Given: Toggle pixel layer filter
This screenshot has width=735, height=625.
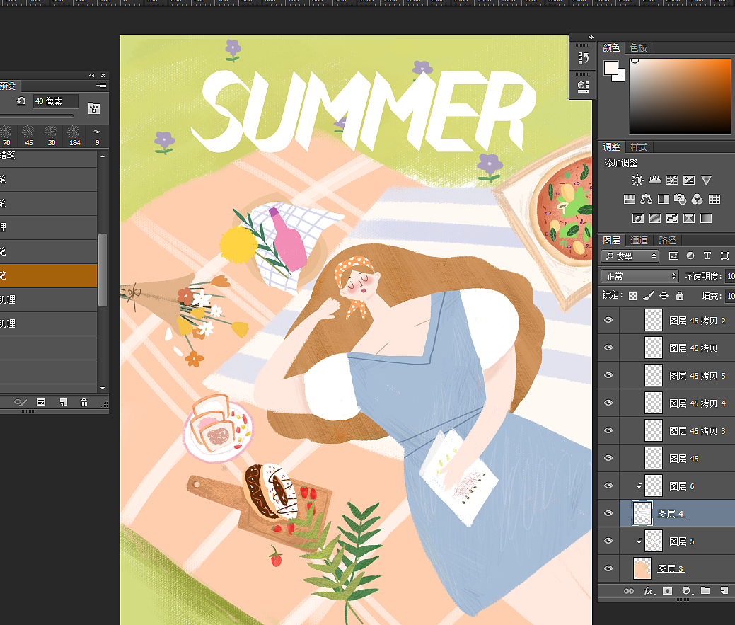Looking at the screenshot, I should pos(673,256).
